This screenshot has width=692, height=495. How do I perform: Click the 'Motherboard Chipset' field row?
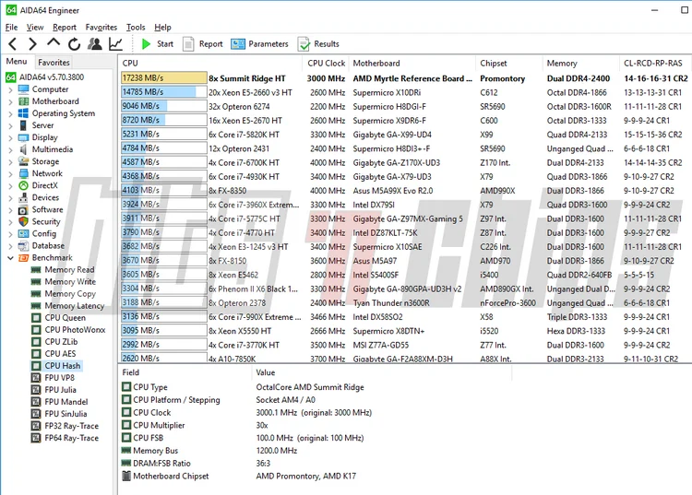[316, 476]
